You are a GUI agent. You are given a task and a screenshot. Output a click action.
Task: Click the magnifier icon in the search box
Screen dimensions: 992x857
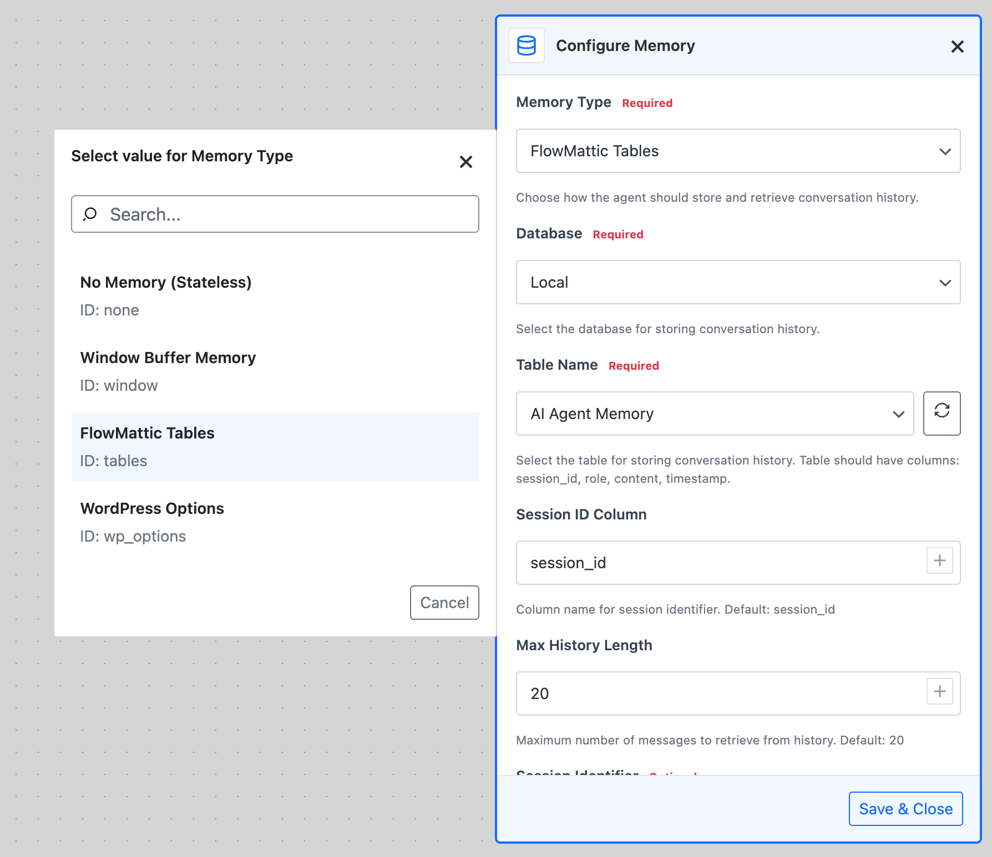click(90, 214)
